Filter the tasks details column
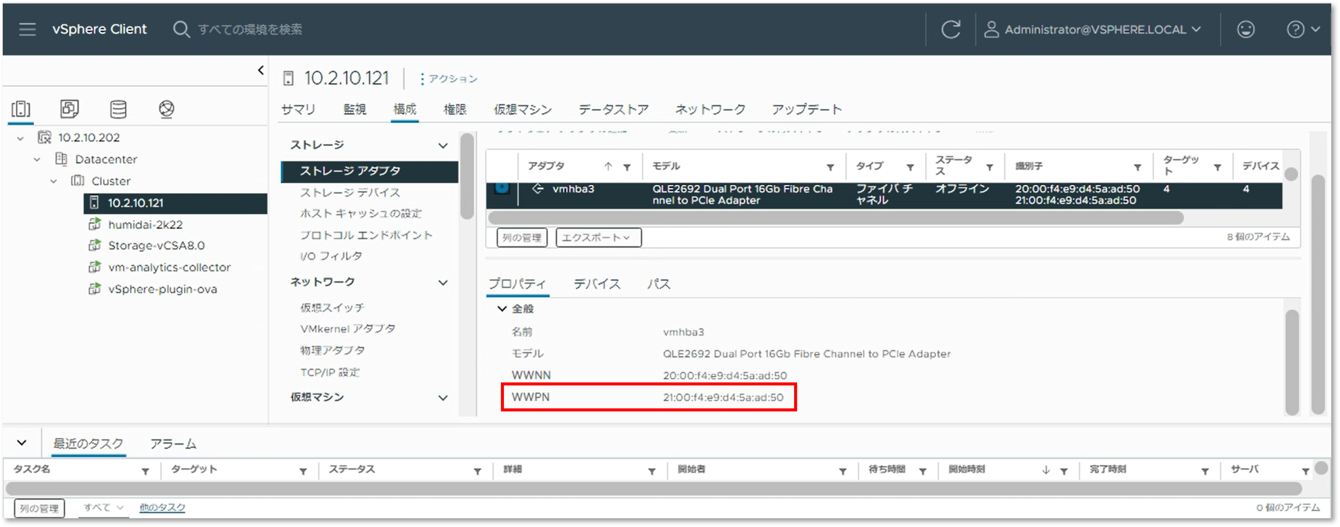 tap(651, 471)
